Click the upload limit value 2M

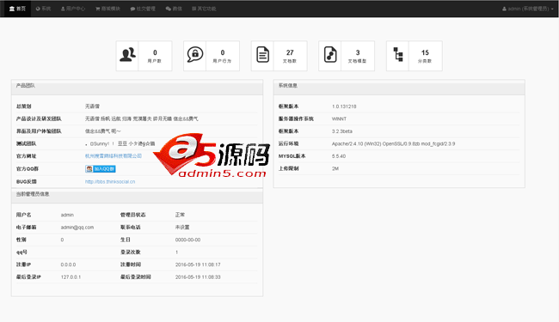coord(335,168)
